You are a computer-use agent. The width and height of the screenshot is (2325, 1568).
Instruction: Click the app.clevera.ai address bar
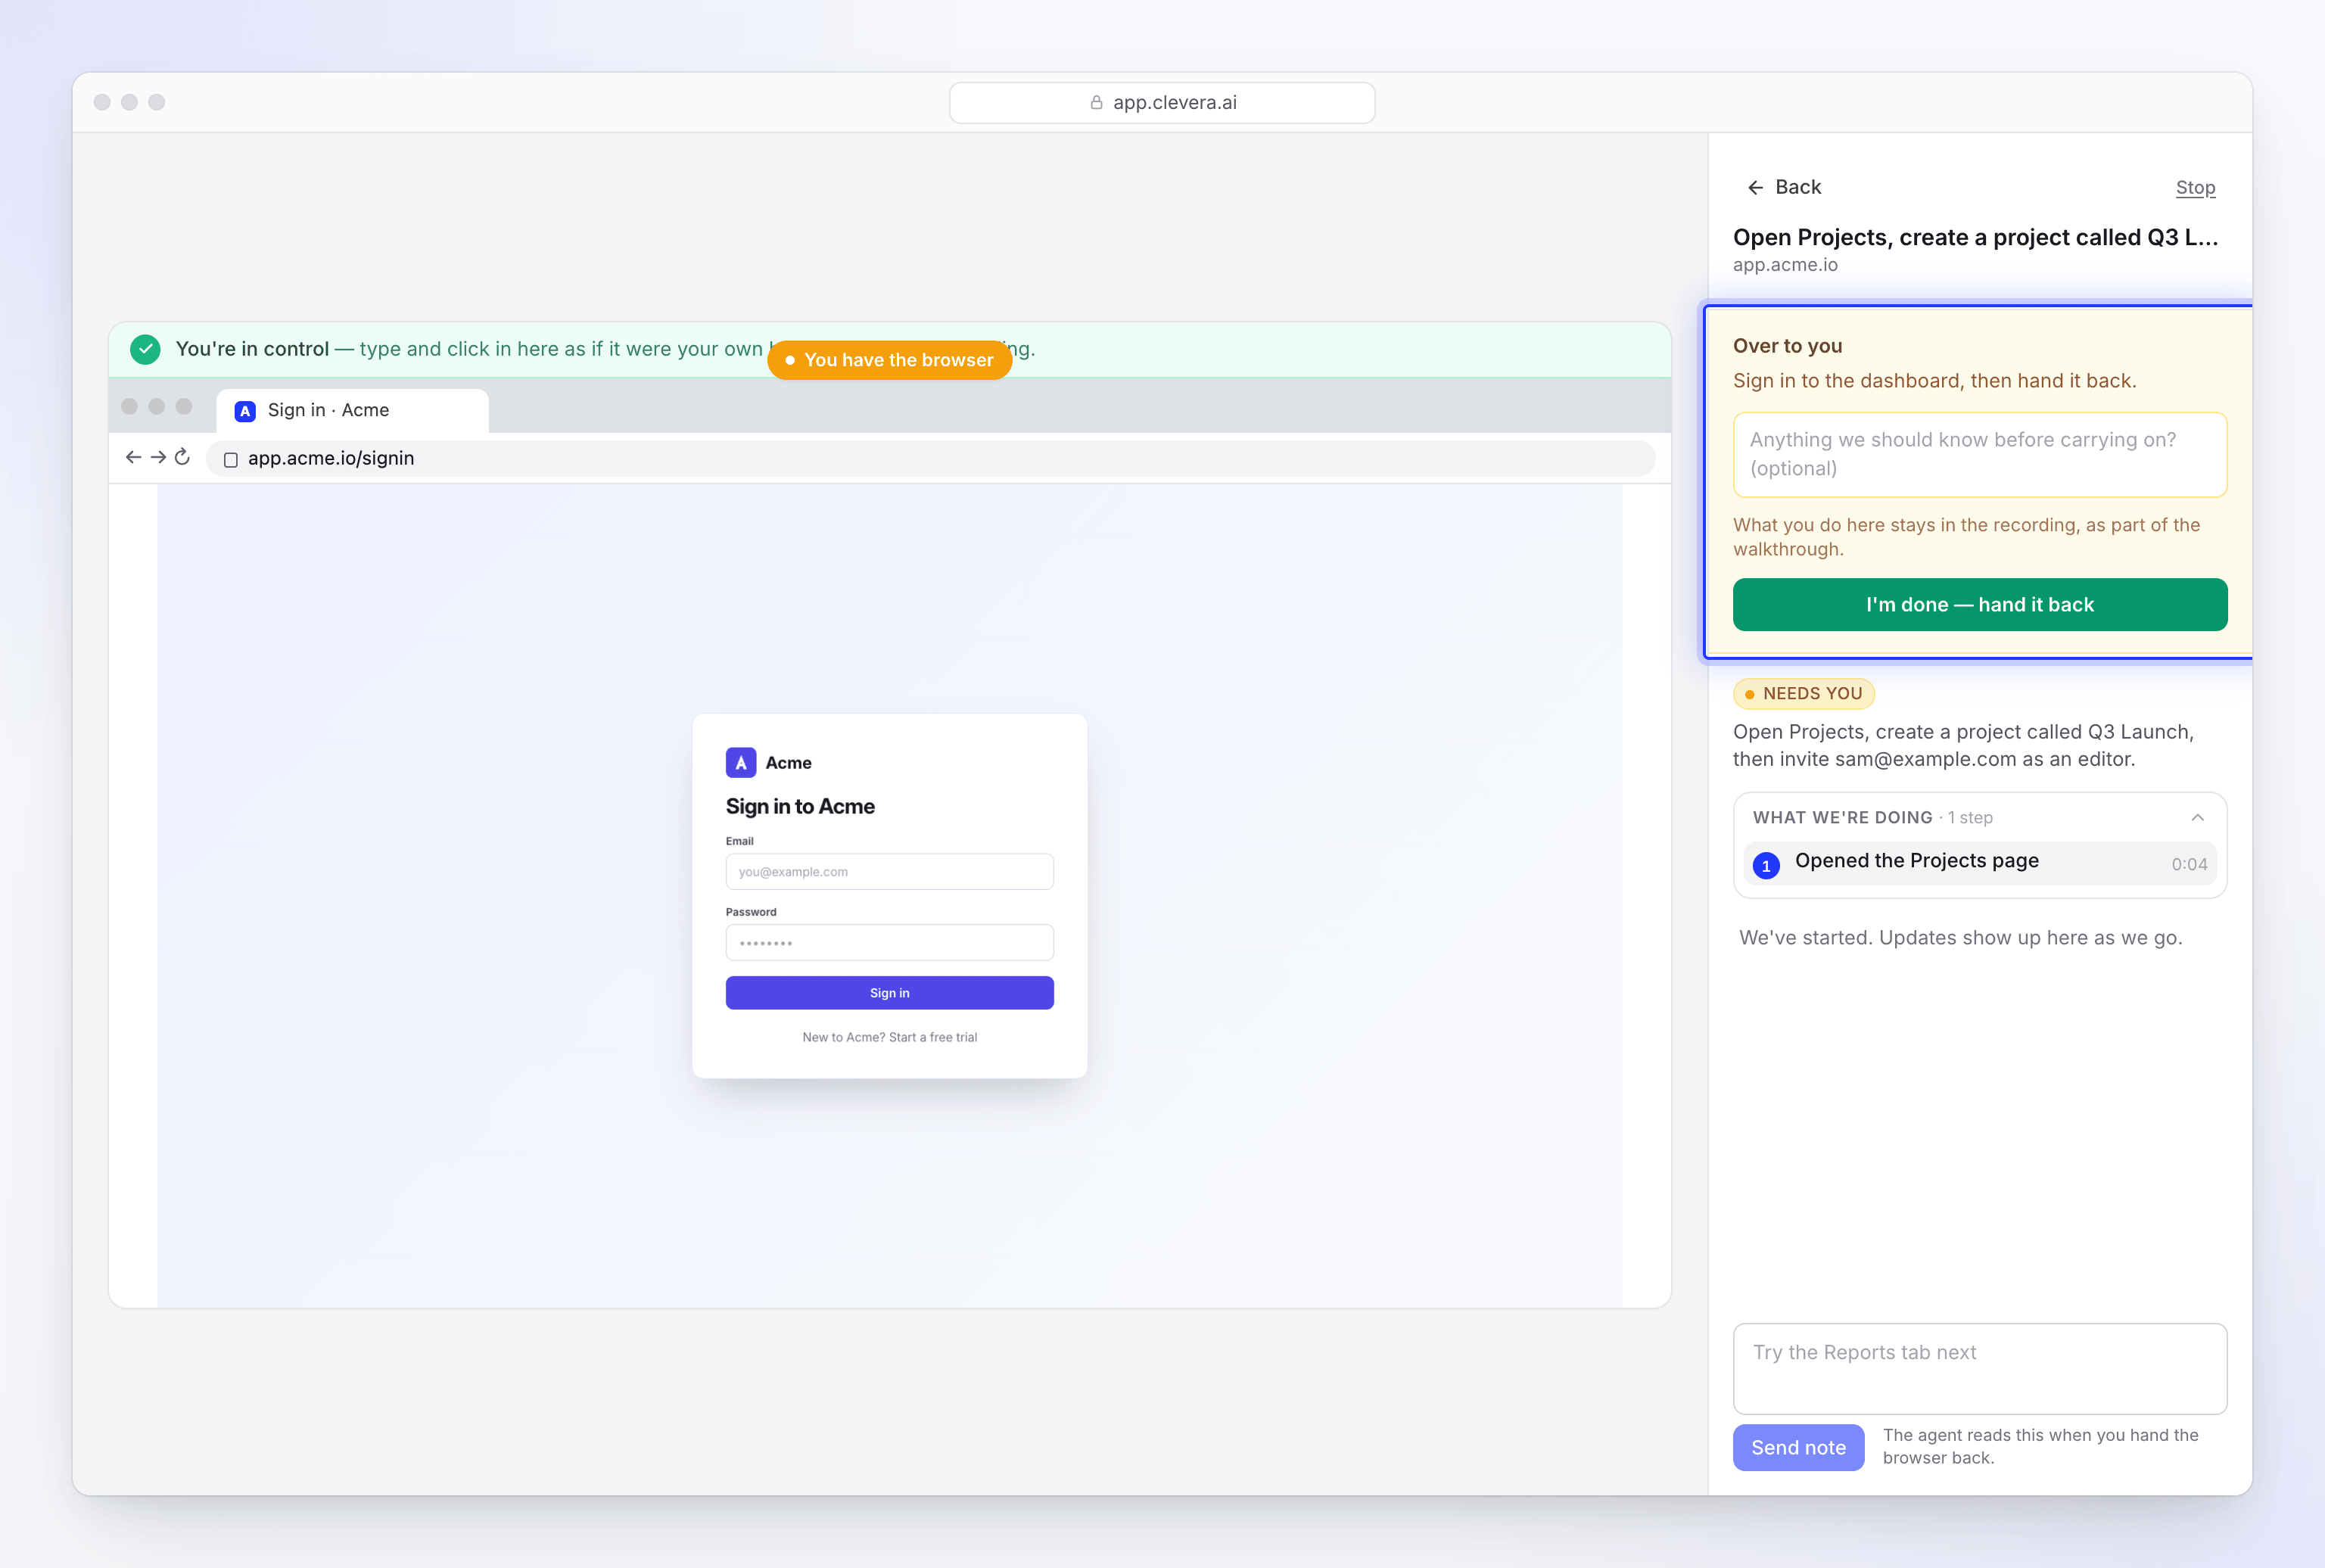click(1162, 102)
